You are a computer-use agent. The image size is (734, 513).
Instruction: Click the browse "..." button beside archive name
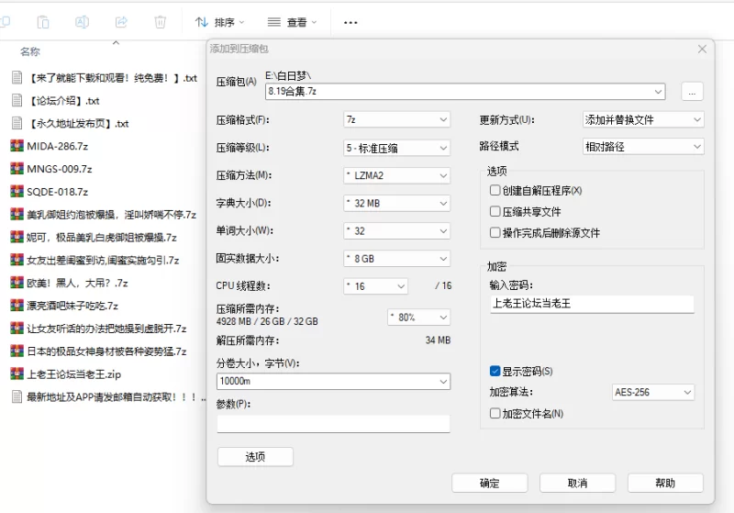point(692,92)
